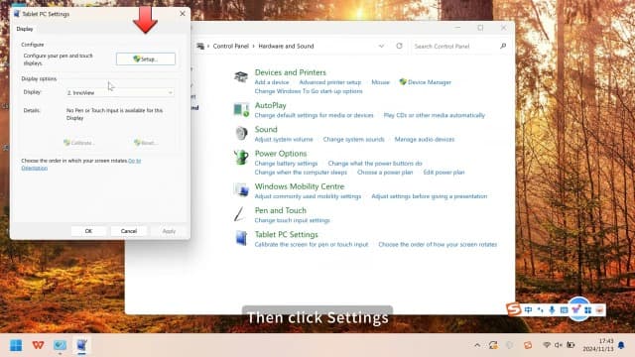Click the refresh icon in Control Panel

click(399, 47)
